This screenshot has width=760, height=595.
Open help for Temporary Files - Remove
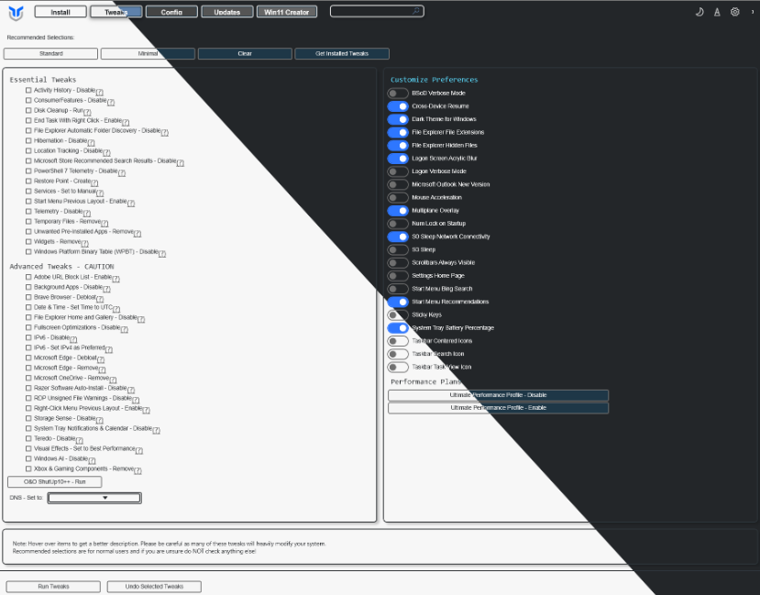(x=105, y=224)
